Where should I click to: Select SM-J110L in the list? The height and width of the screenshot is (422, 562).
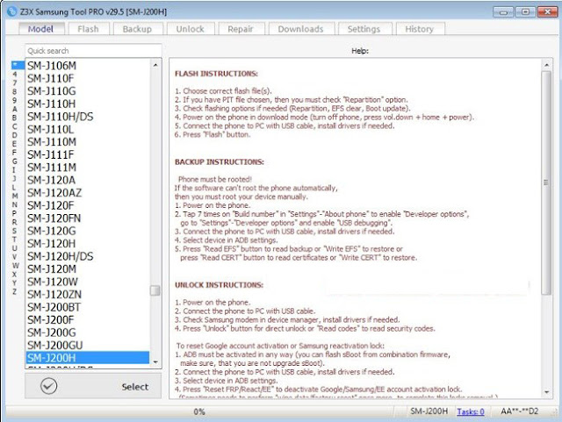[88, 129]
